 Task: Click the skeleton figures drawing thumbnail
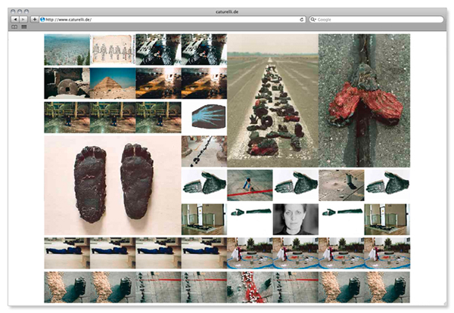tap(113, 49)
